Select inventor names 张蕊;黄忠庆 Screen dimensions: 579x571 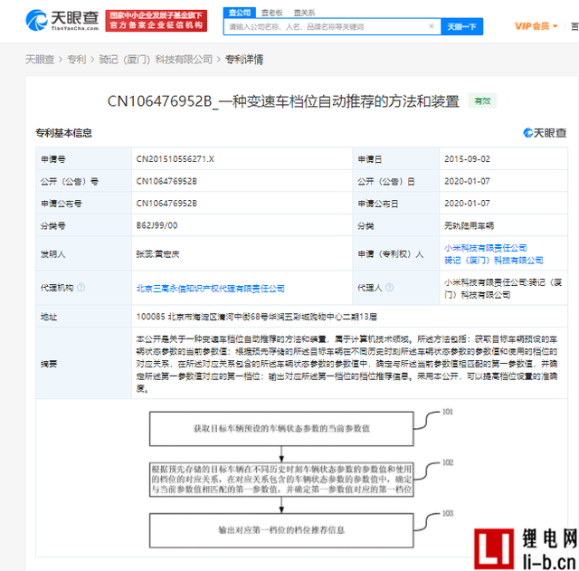(157, 254)
